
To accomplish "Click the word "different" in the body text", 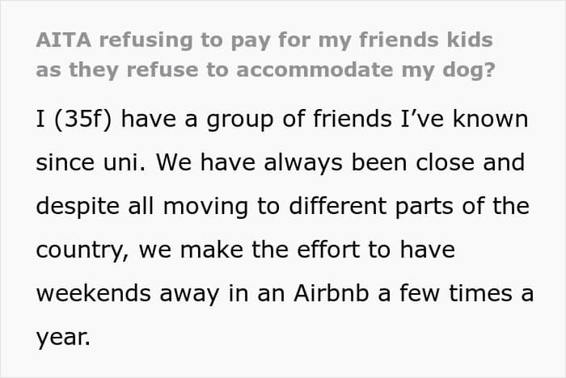I will [x=337, y=206].
